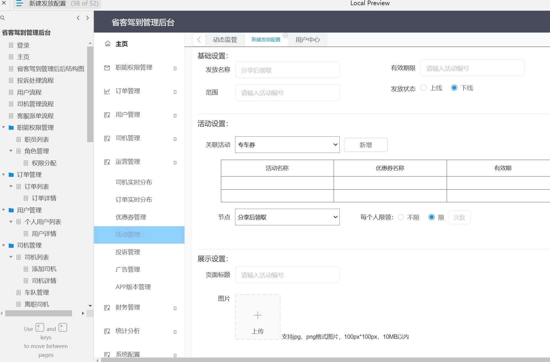Screen dimensions: 550x362
Task: Click the 统计分析 icon
Action: pos(107,331)
